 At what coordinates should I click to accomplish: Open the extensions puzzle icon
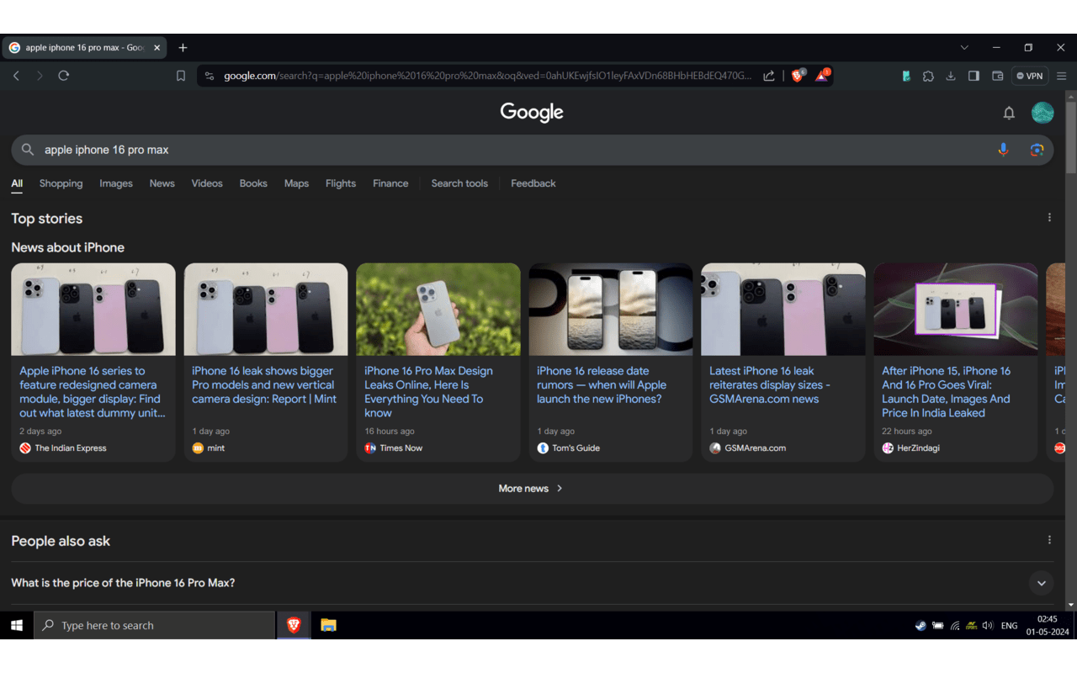click(928, 76)
